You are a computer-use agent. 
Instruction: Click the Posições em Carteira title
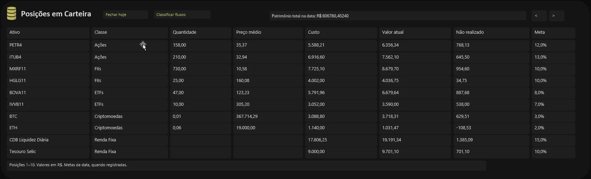coord(56,14)
